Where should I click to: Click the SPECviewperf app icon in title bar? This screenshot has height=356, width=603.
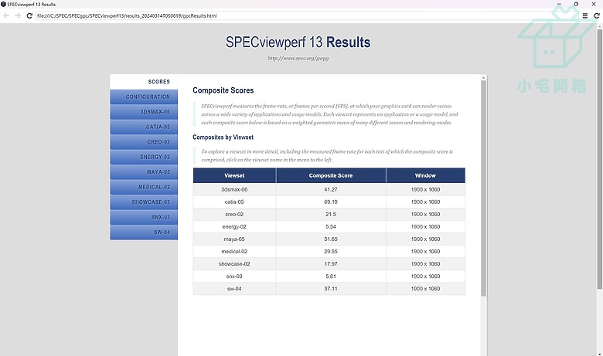[x=3, y=4]
